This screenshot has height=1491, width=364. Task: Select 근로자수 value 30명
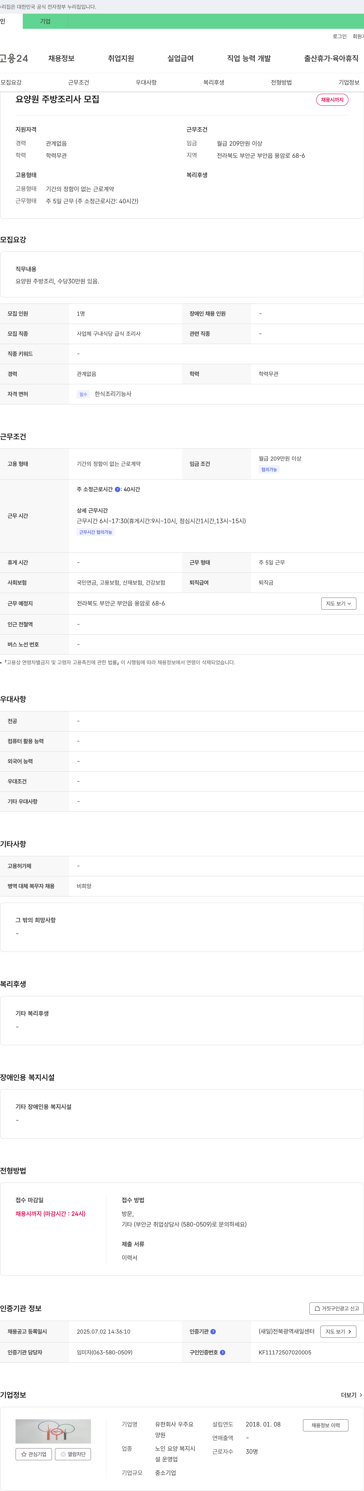coord(252,1452)
